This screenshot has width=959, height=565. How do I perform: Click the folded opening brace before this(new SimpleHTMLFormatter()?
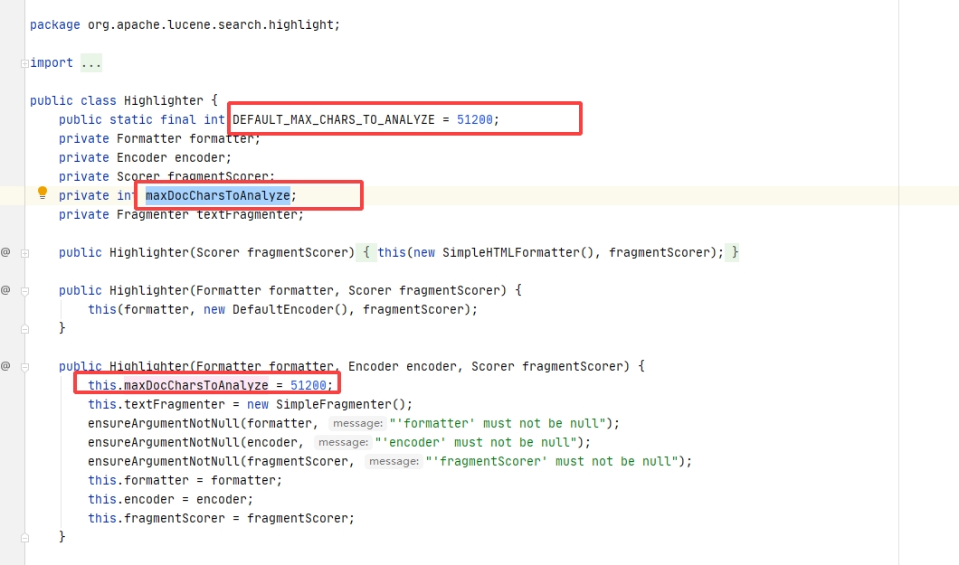pos(366,252)
